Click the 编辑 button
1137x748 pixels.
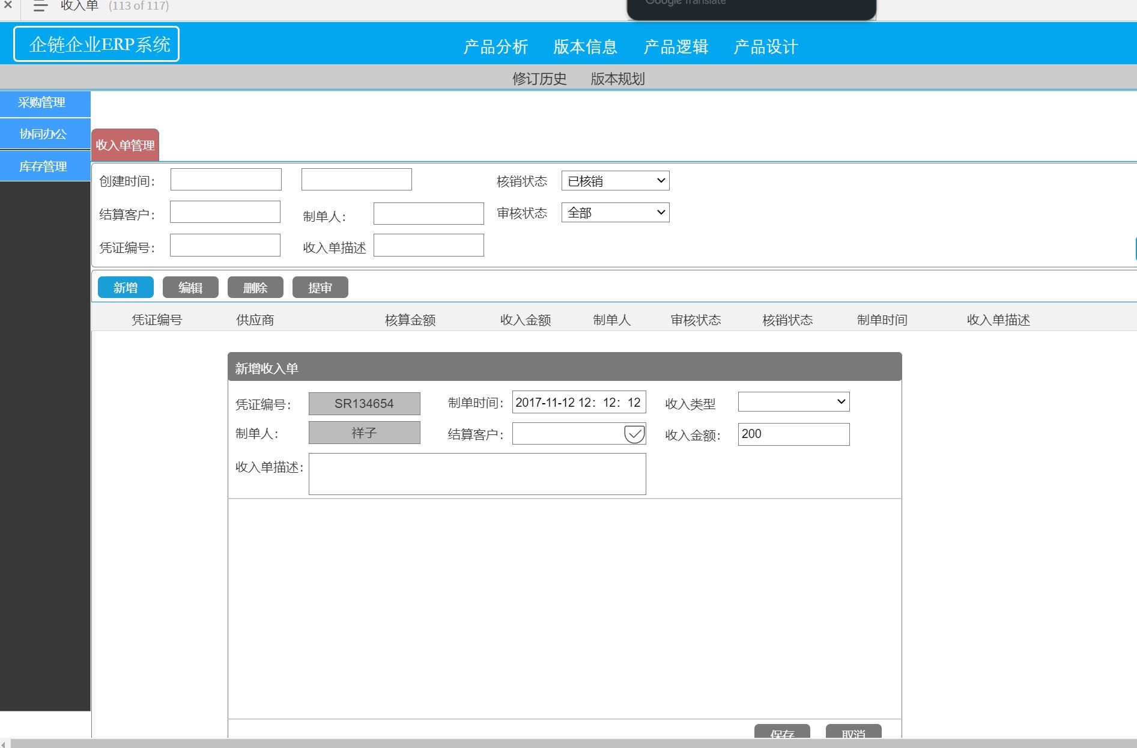click(190, 287)
